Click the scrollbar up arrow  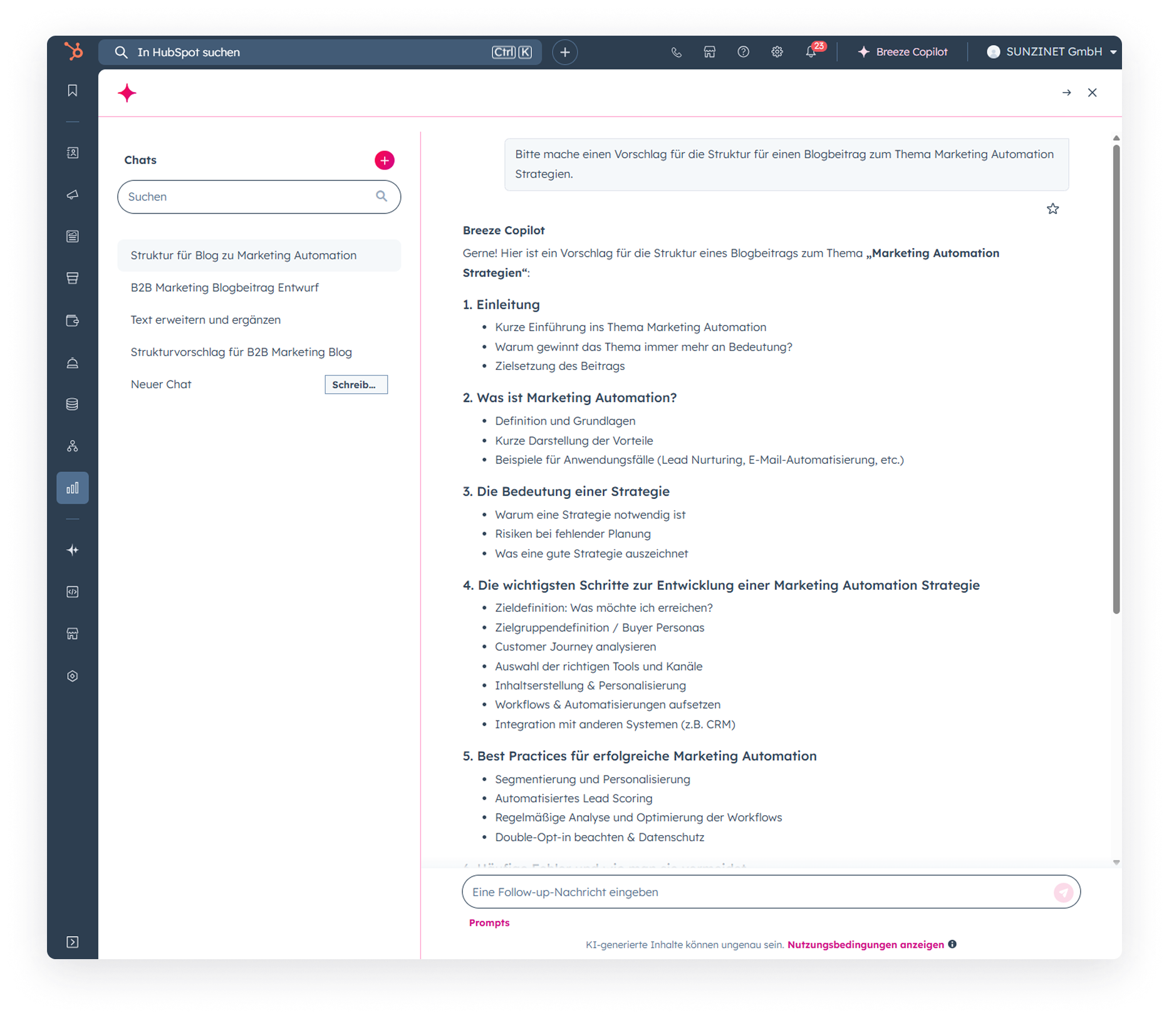coord(1116,138)
